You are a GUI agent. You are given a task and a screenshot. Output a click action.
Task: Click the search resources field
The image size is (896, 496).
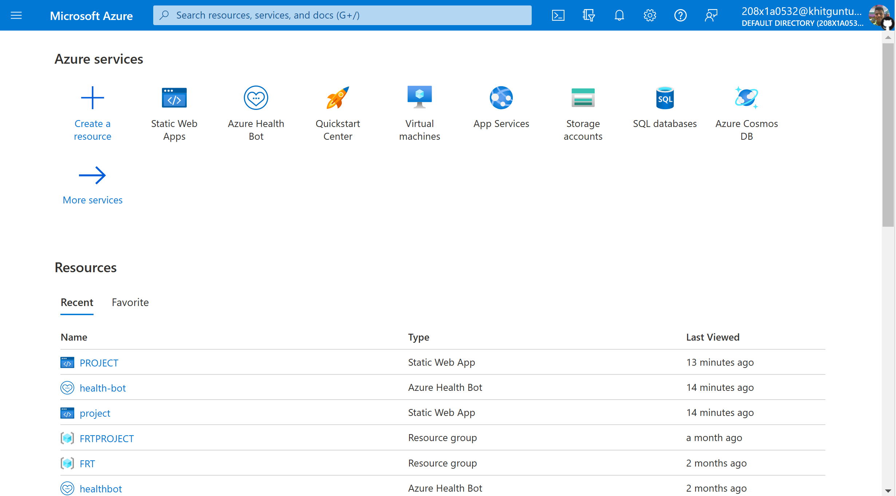(342, 15)
